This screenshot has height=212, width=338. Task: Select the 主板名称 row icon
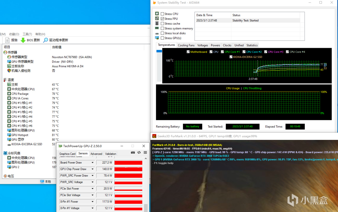9,66
